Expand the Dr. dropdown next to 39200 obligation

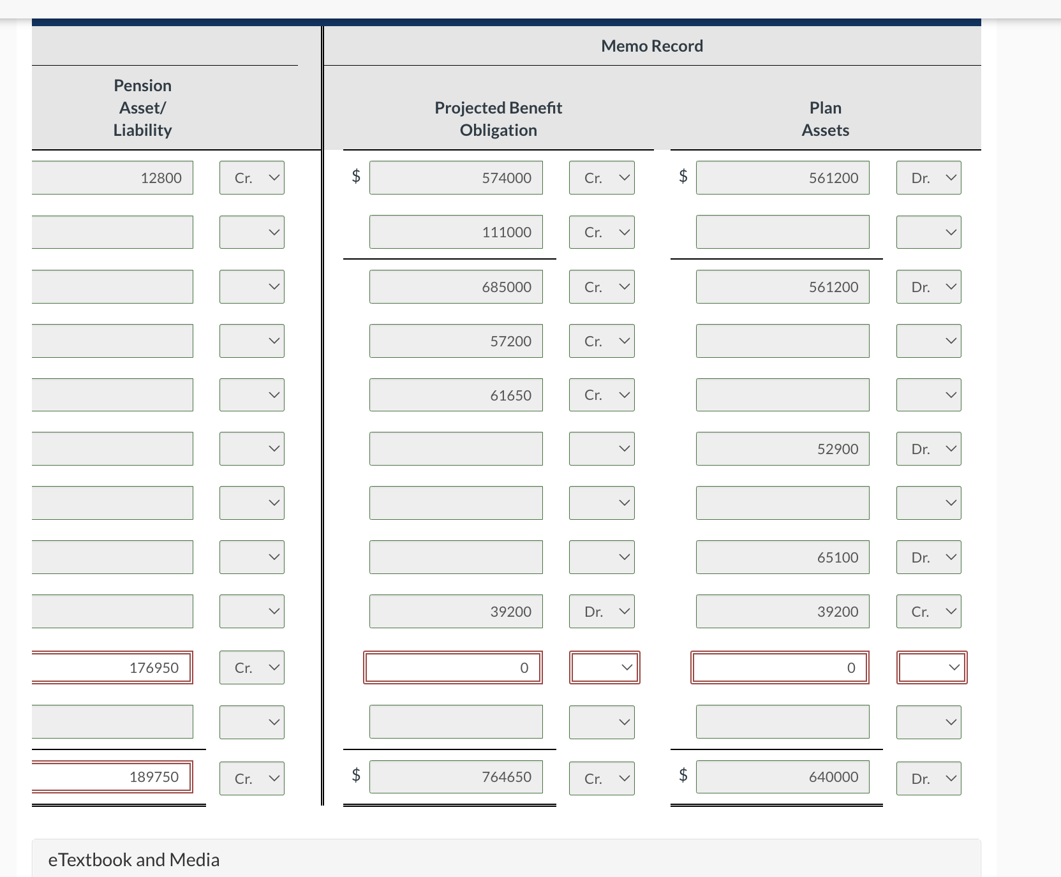coord(602,612)
